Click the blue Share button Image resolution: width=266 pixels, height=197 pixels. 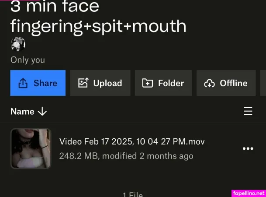coord(38,83)
